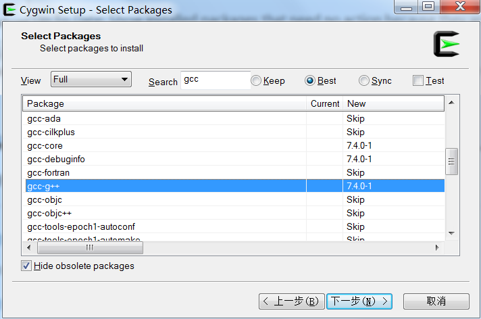The height and width of the screenshot is (319, 481).
Task: Click the vertical scrollbar thumb
Action: (451, 162)
